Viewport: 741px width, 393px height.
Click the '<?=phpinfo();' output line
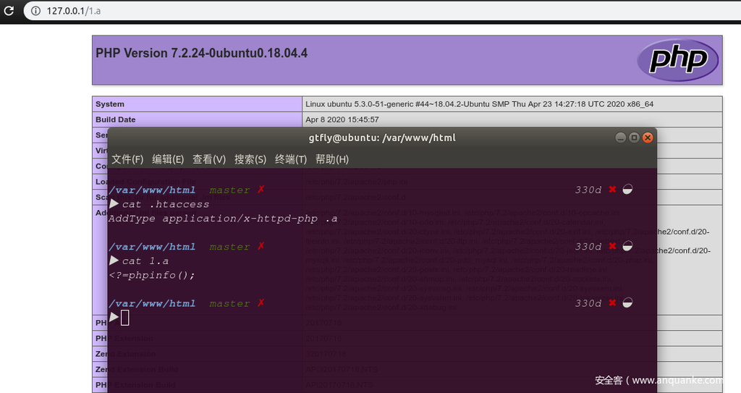[152, 275]
